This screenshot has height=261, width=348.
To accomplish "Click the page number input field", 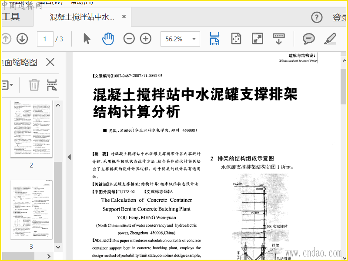I will tap(45, 39).
